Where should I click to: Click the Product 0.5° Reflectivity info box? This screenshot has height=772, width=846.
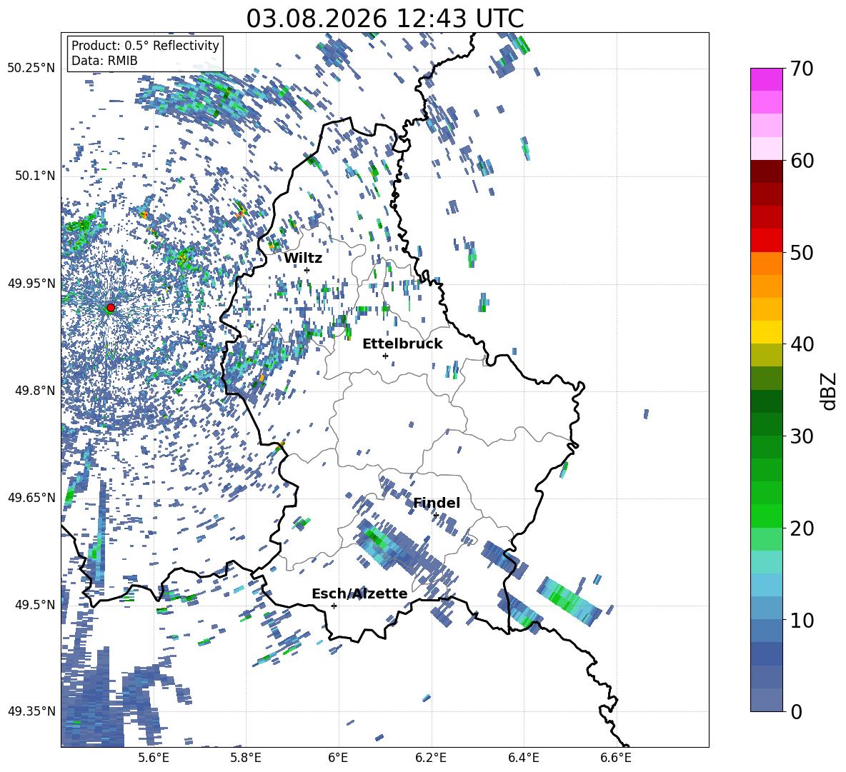145,53
